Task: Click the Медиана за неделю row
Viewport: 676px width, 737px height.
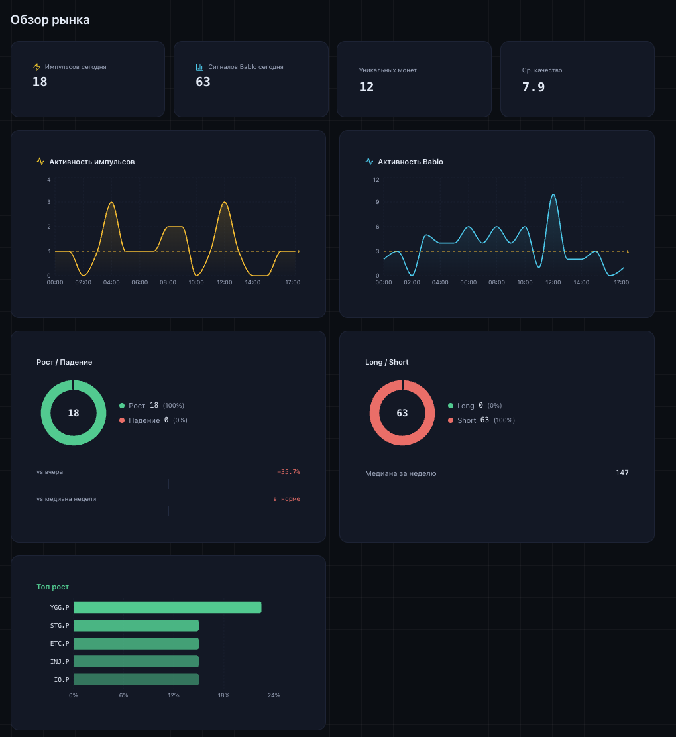Action: coord(496,473)
